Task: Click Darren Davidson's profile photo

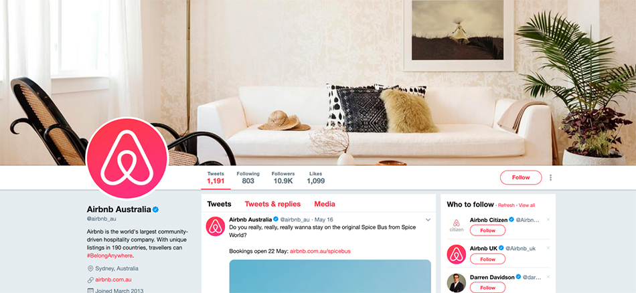Action: [x=457, y=283]
